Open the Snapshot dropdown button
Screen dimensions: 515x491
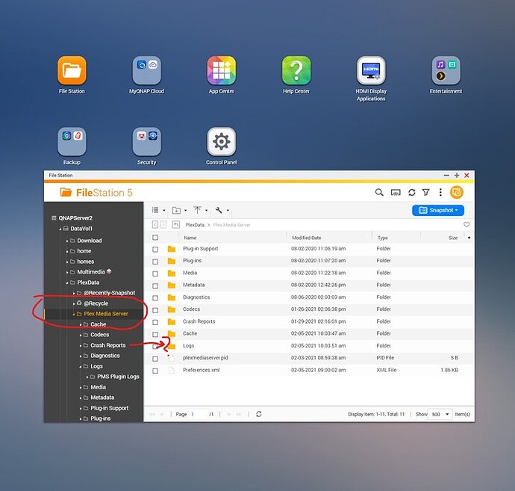click(x=438, y=210)
